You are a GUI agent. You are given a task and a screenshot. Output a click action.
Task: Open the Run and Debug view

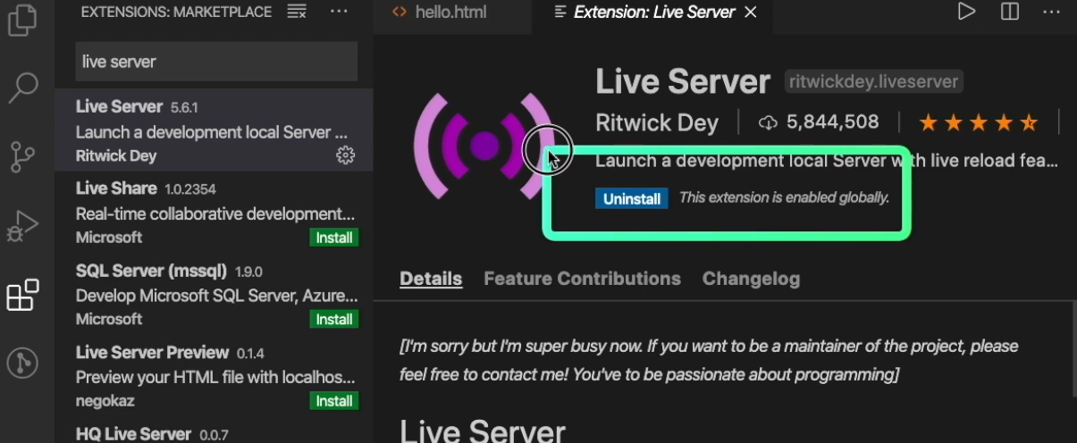[22, 226]
